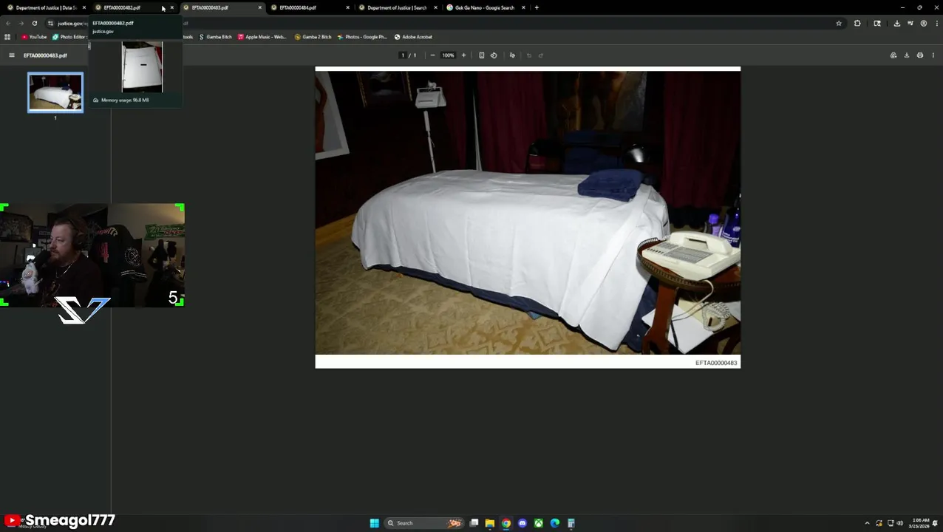Click the save-to-Drive icon in PDF toolbar
The image size is (943, 532).
893,55
